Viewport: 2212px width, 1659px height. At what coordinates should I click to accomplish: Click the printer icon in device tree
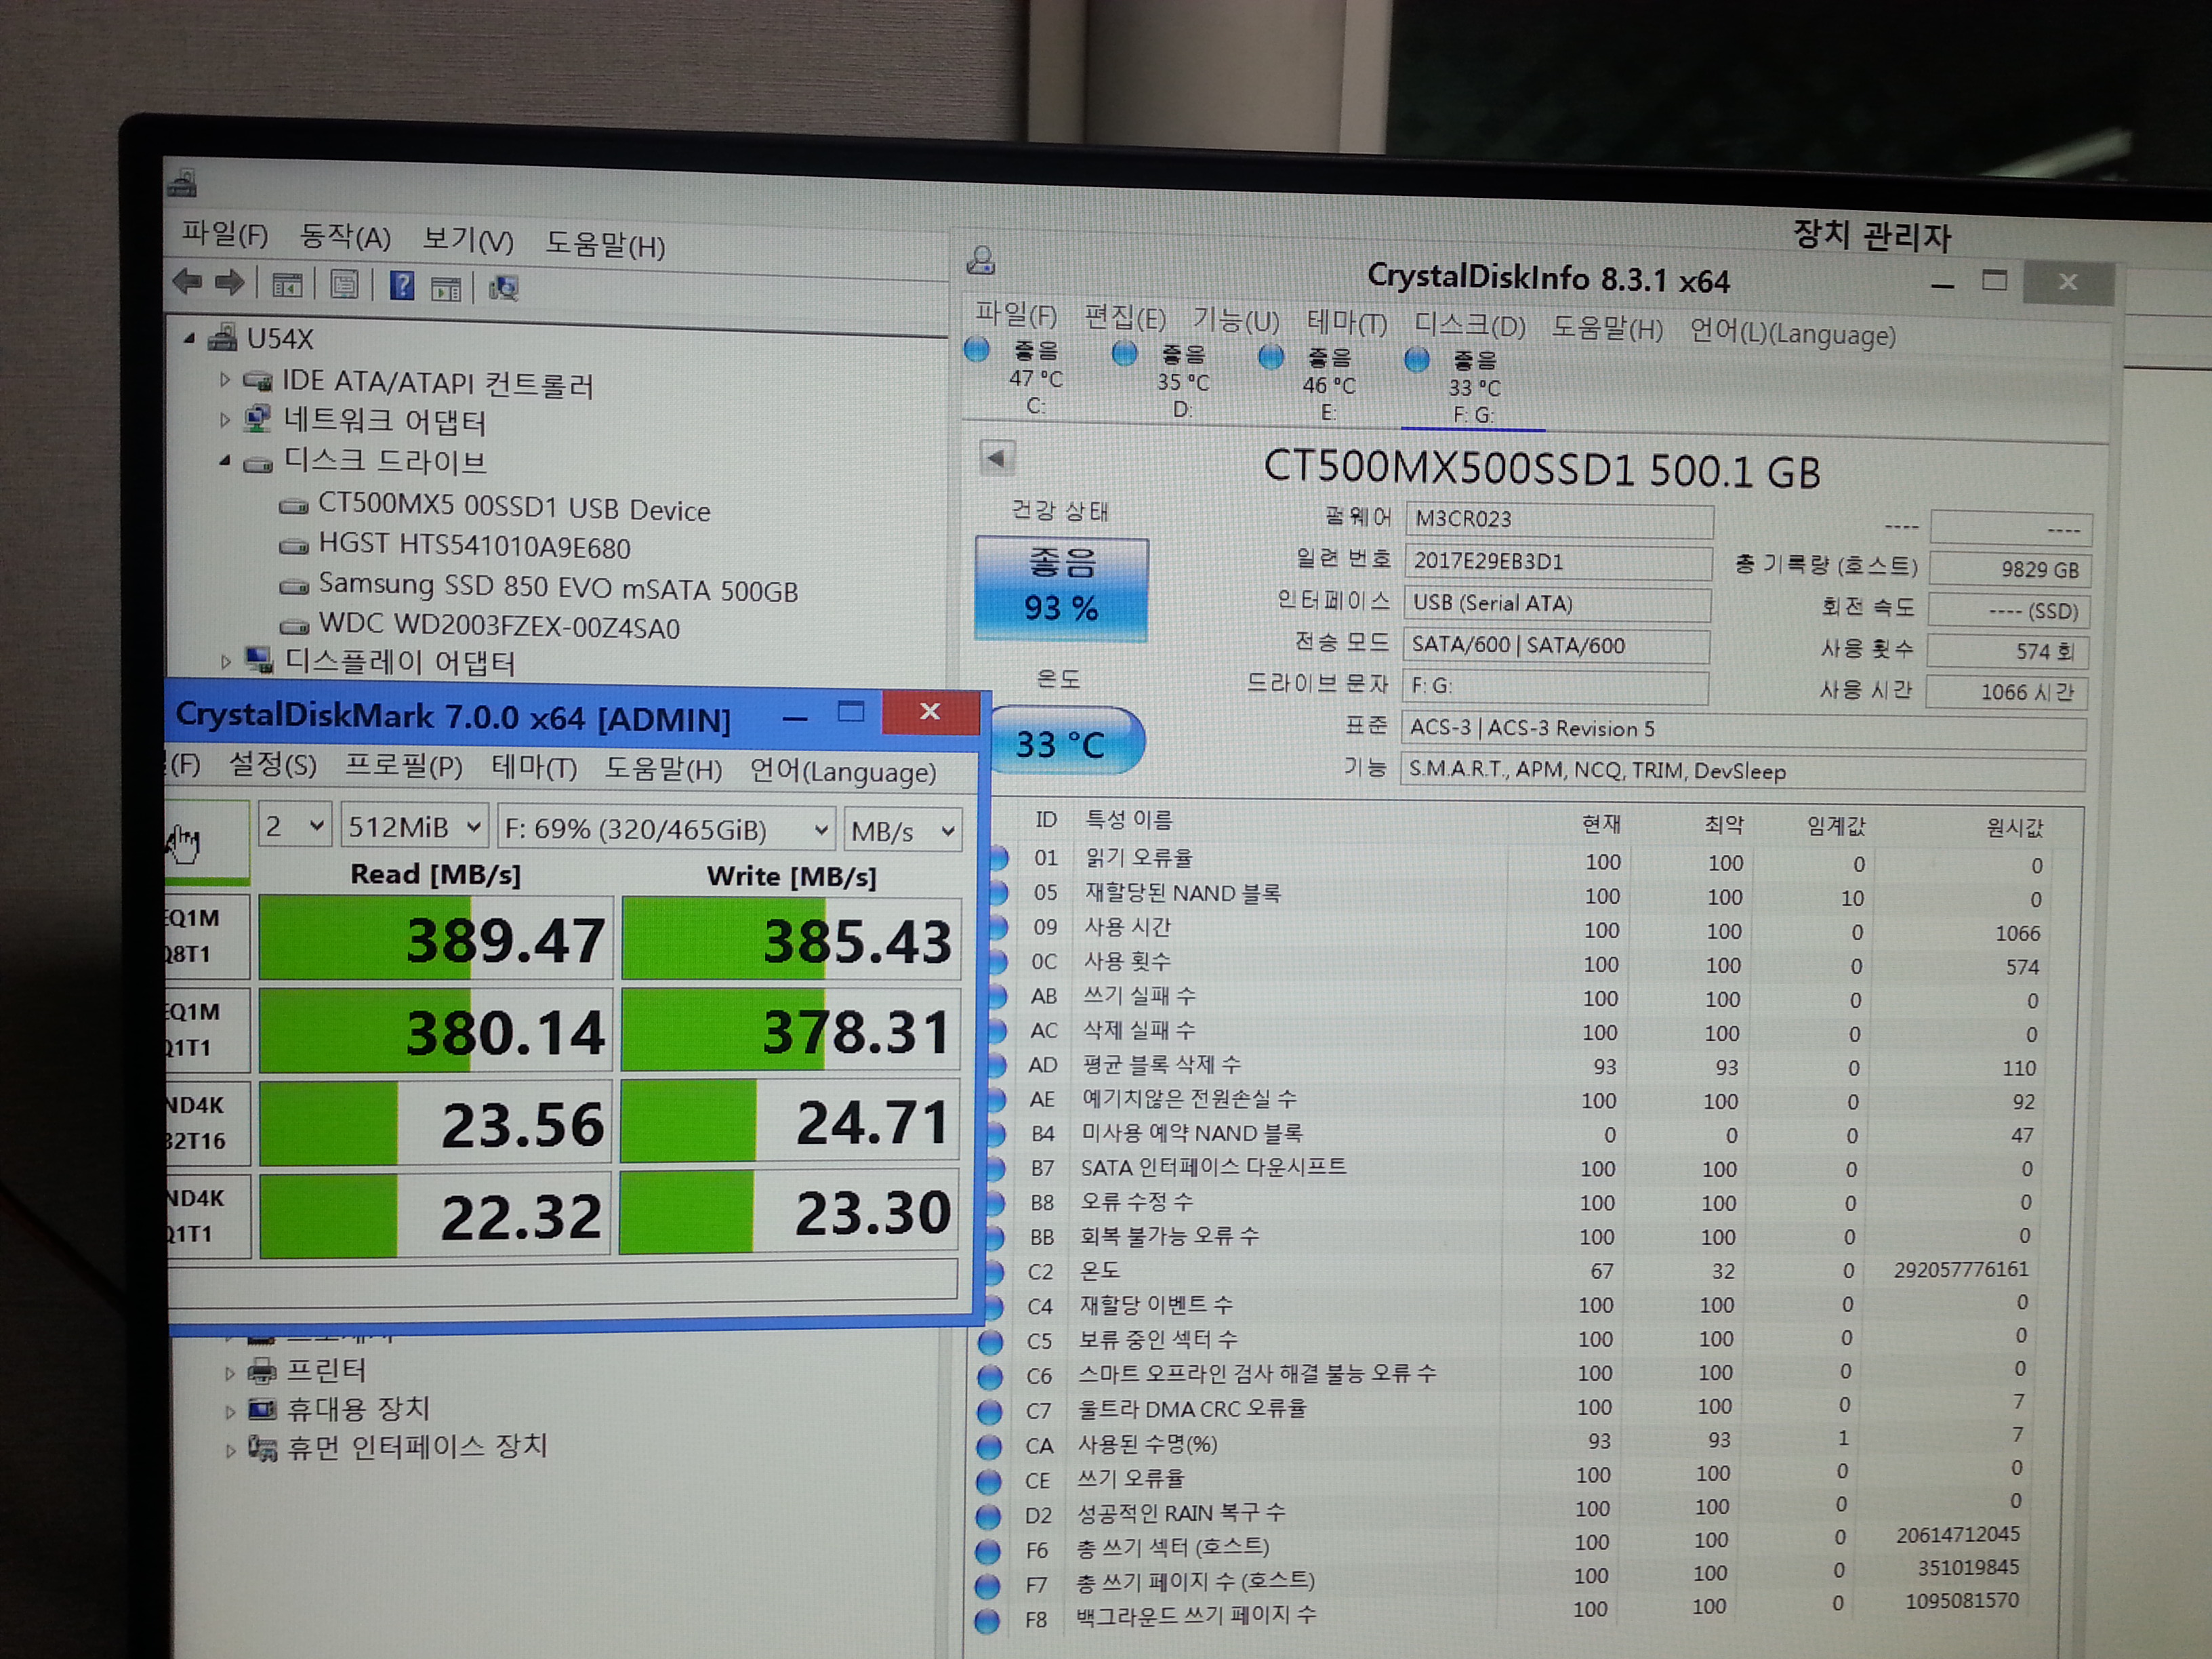point(262,1371)
